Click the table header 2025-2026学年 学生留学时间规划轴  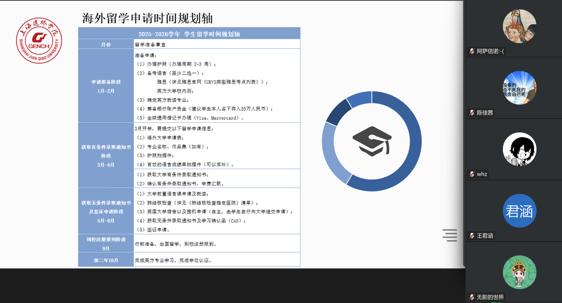(189, 34)
